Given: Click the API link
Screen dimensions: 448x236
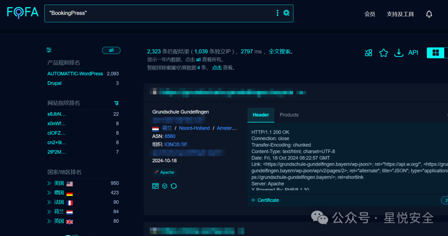Looking at the screenshot, I should click(x=413, y=53).
